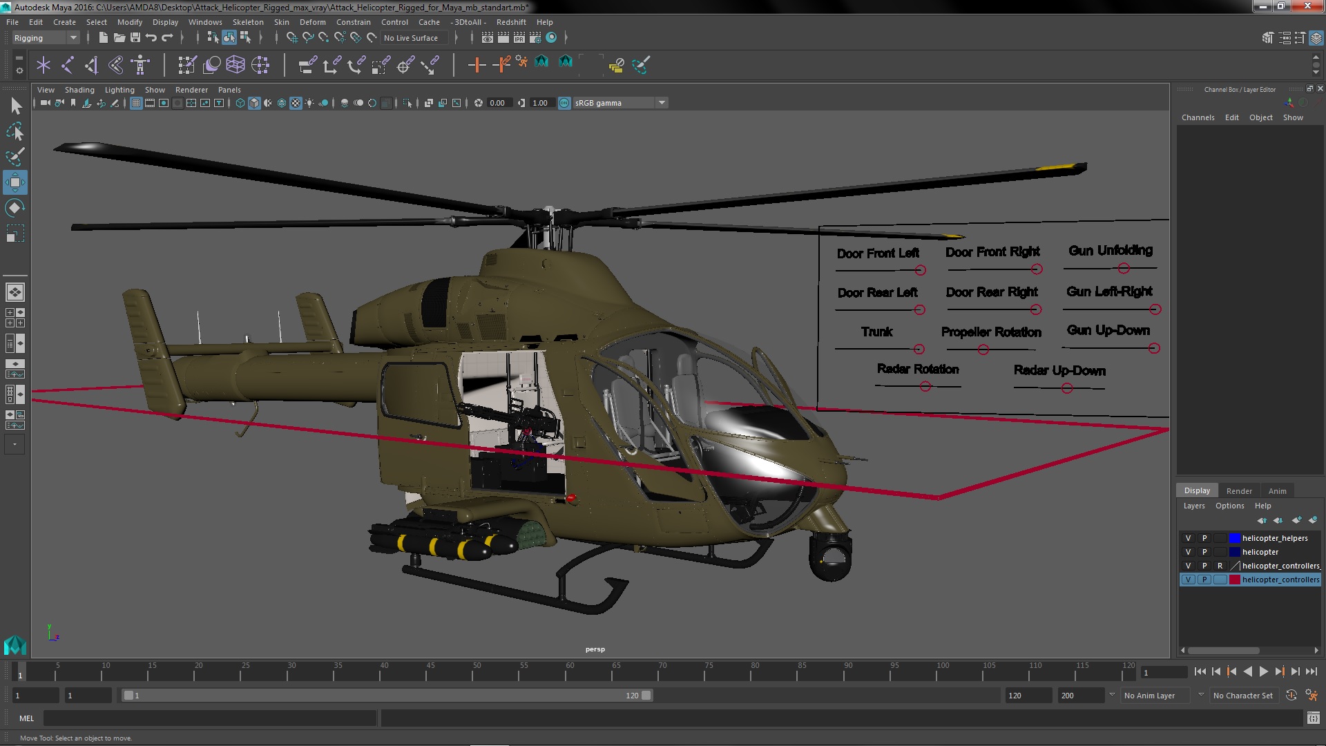Screen dimensions: 1326x746
Task: Open shelf options gear menu
Action: tap(19, 70)
